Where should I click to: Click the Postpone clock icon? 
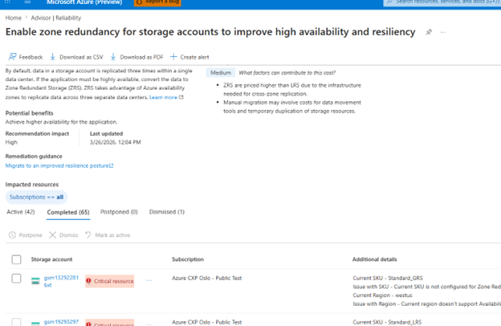click(x=12, y=235)
